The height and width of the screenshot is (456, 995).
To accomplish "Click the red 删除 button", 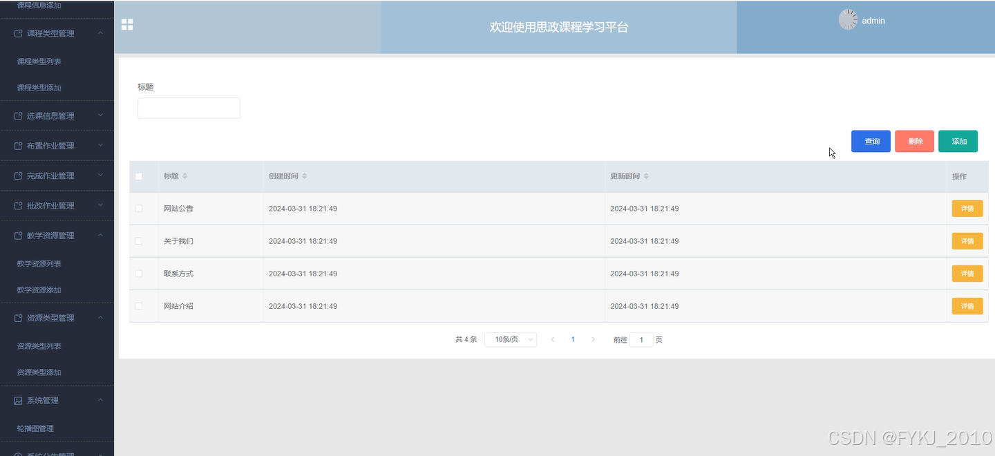I will [x=914, y=141].
